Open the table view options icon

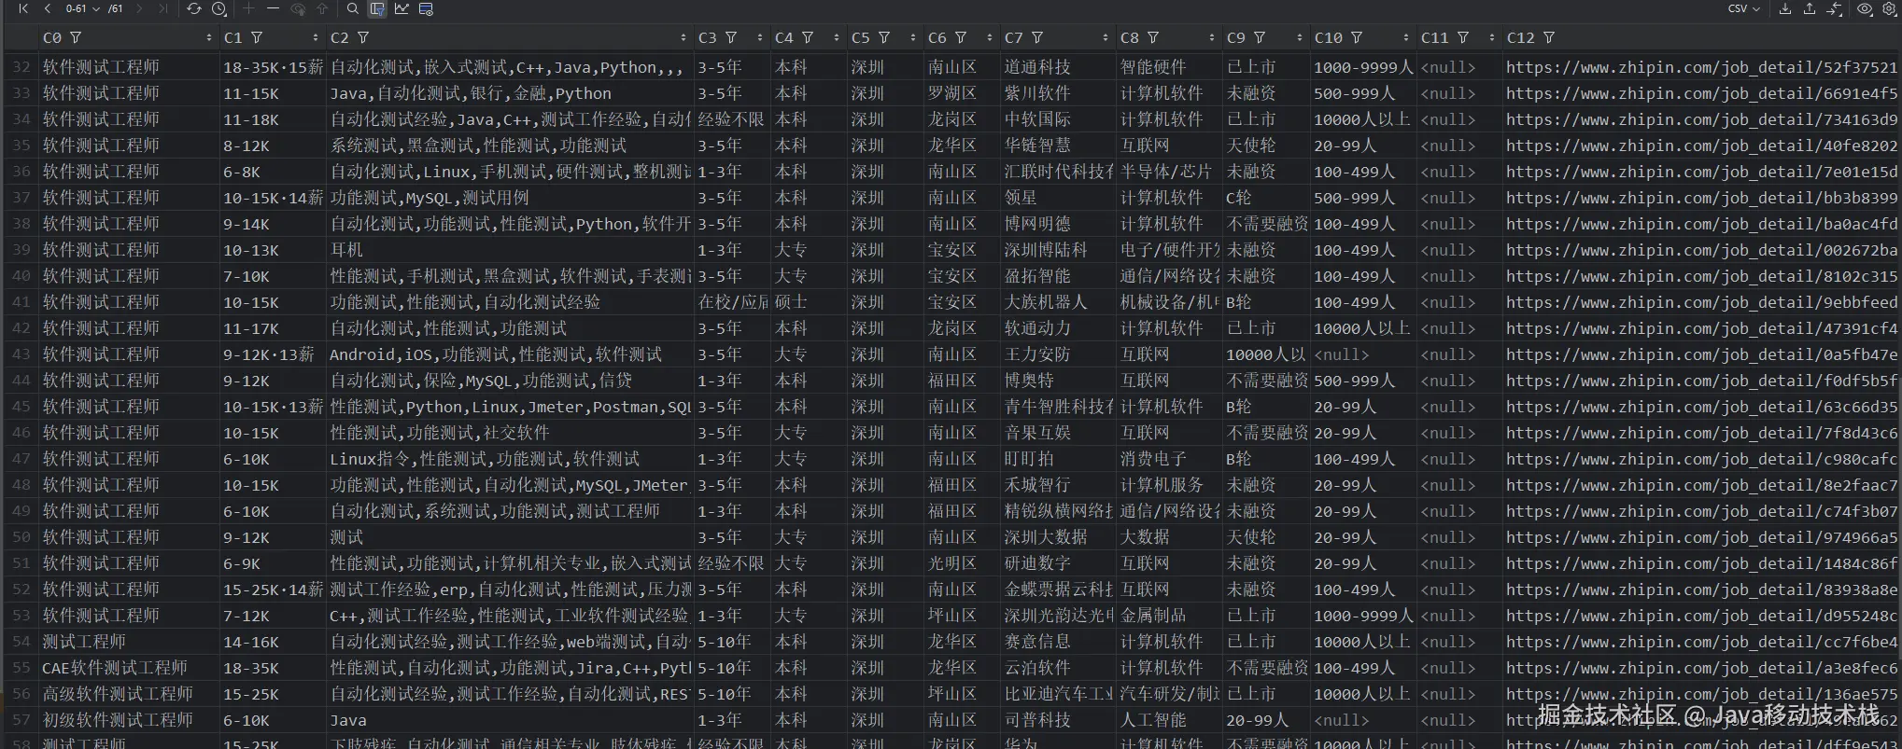pyautogui.click(x=426, y=8)
